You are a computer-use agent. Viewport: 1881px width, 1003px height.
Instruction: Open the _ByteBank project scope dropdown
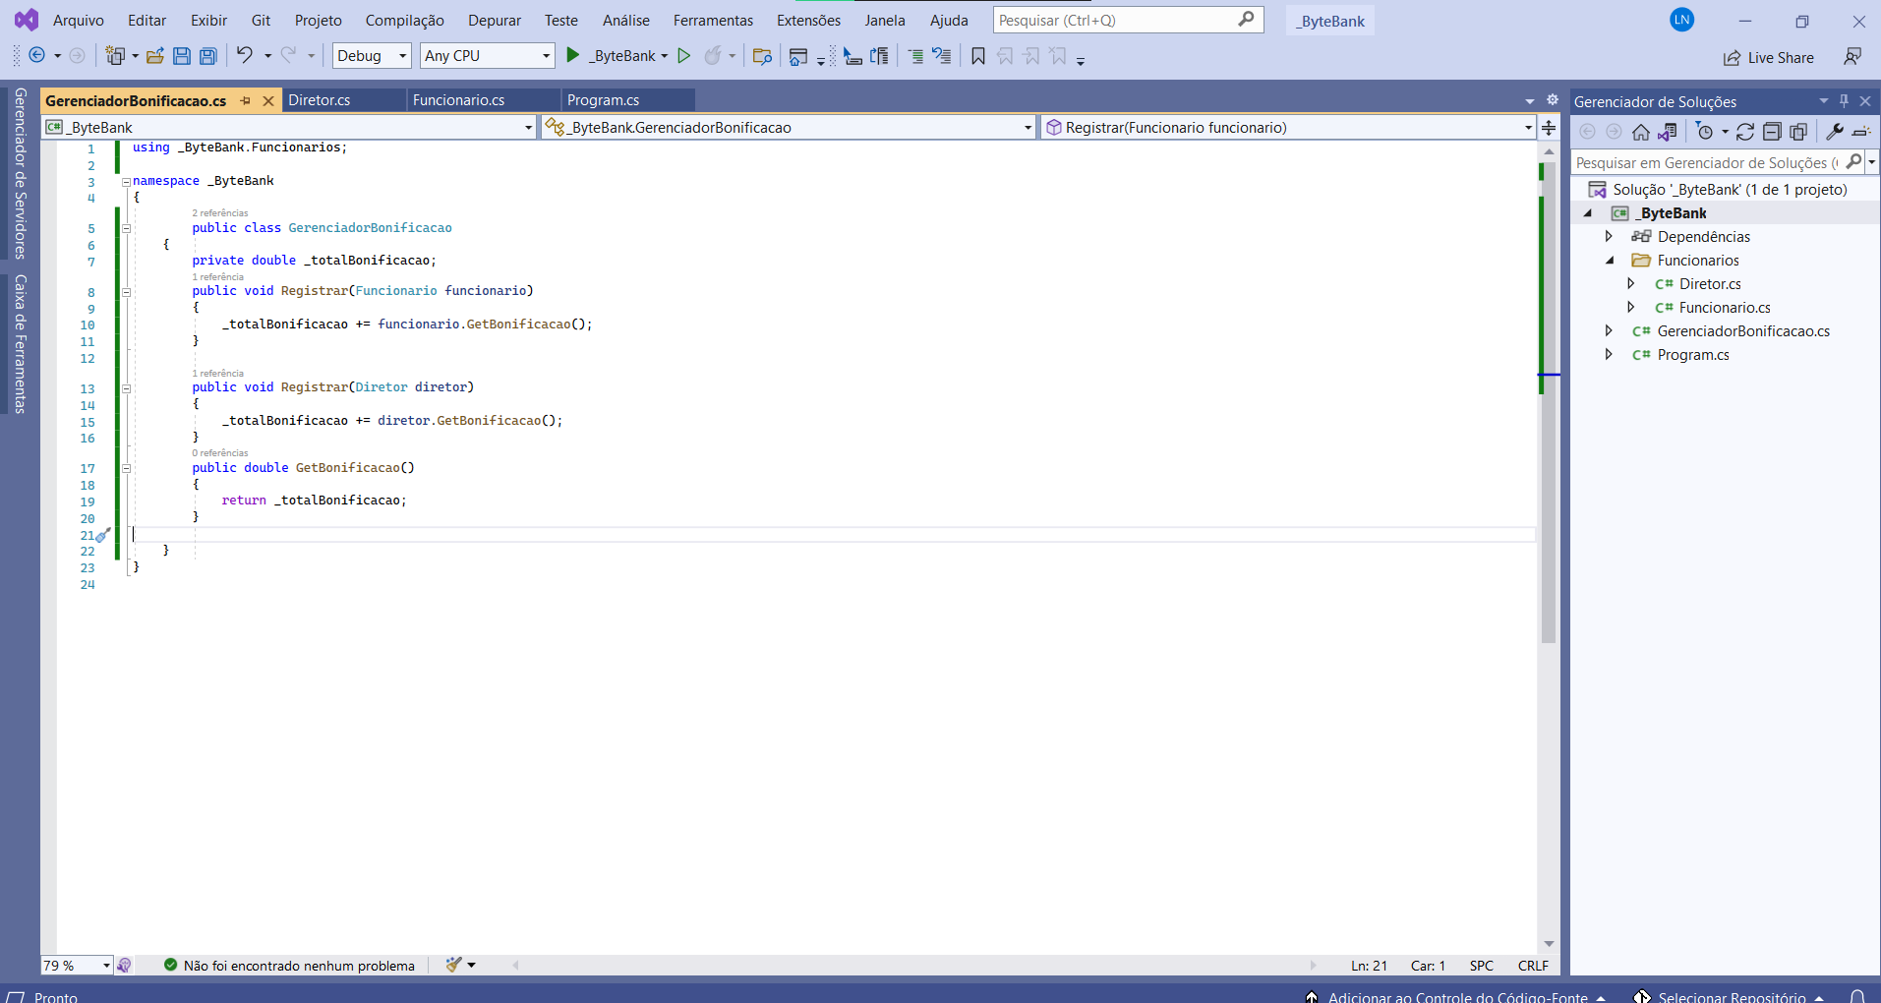click(289, 127)
